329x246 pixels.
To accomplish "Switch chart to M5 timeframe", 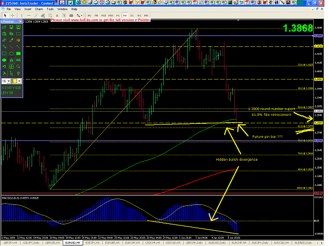I will click(x=96, y=15).
